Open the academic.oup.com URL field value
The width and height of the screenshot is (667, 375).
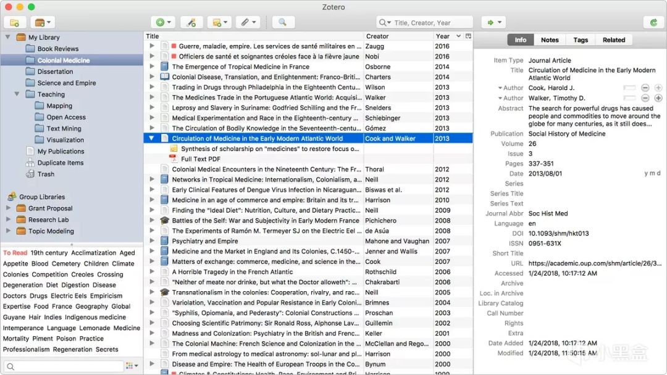point(595,263)
